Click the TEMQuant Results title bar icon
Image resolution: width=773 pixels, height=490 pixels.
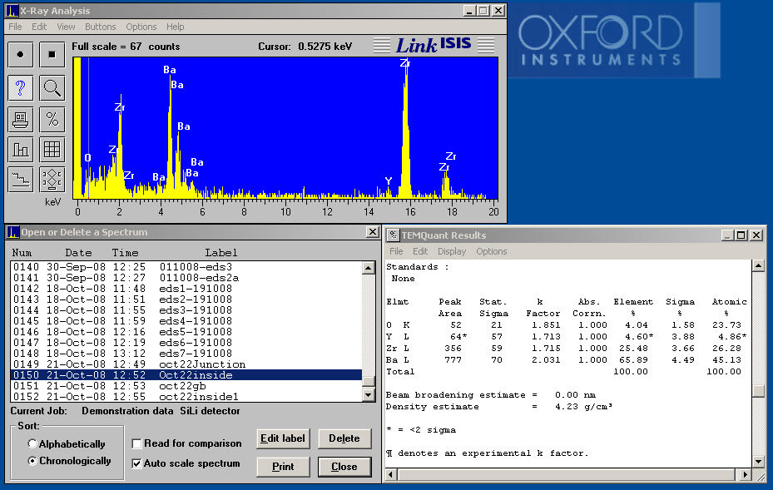pyautogui.click(x=393, y=235)
